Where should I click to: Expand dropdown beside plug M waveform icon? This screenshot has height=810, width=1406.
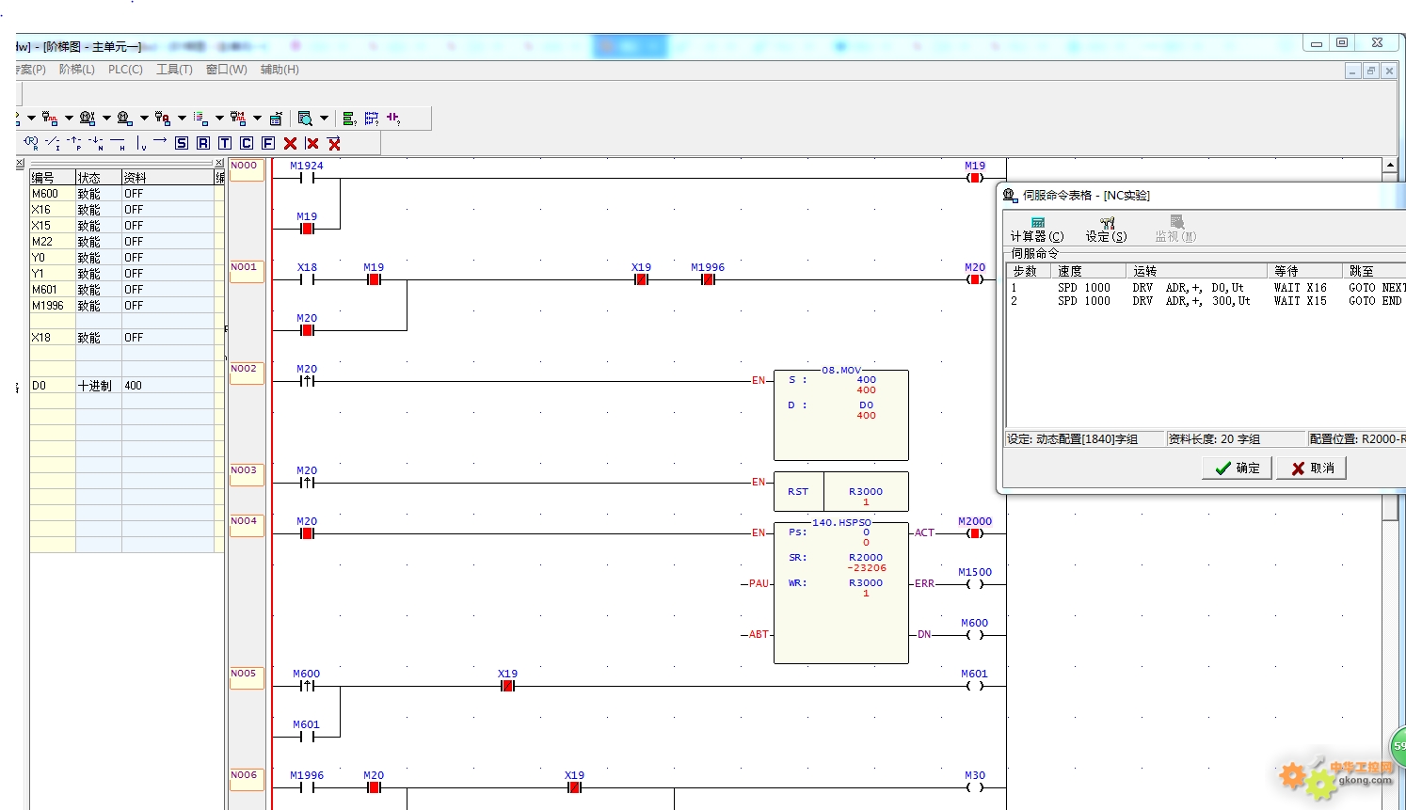coord(257,119)
